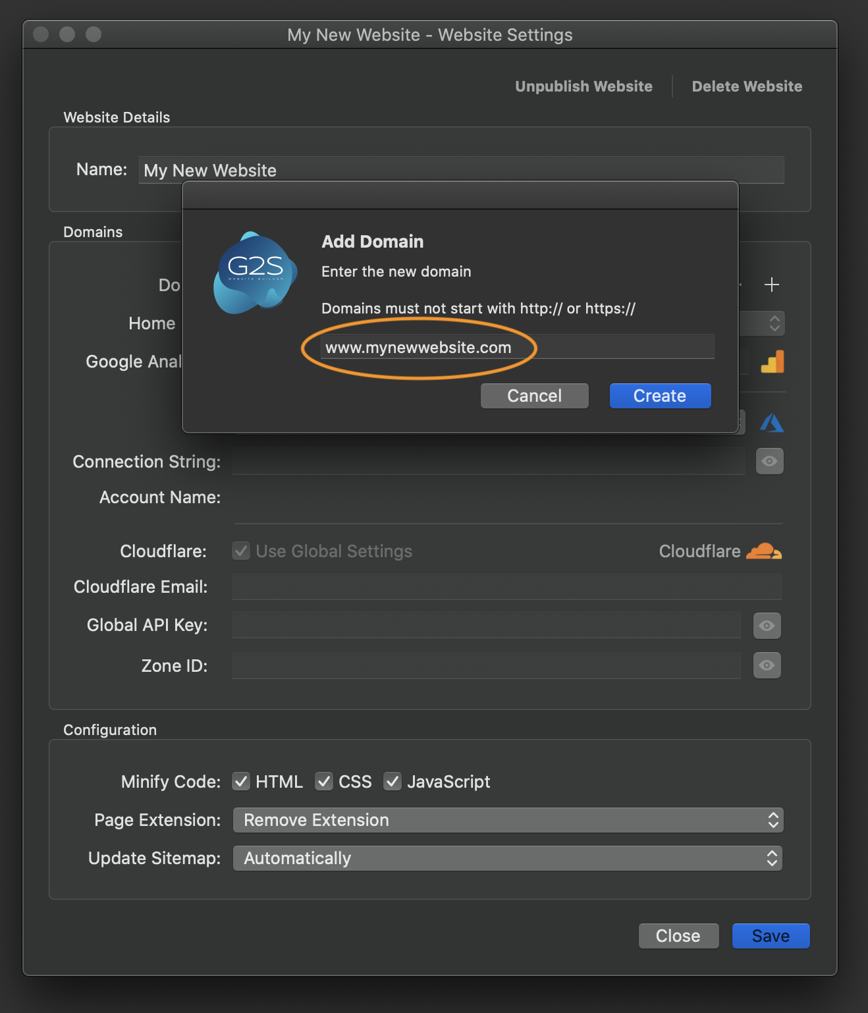Click the Global API Key field
This screenshot has width=868, height=1013.
487,625
